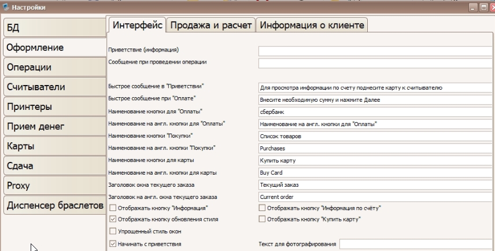
Task: Click label Быстрое сообщение при "Оплате"
Action: 152,98
